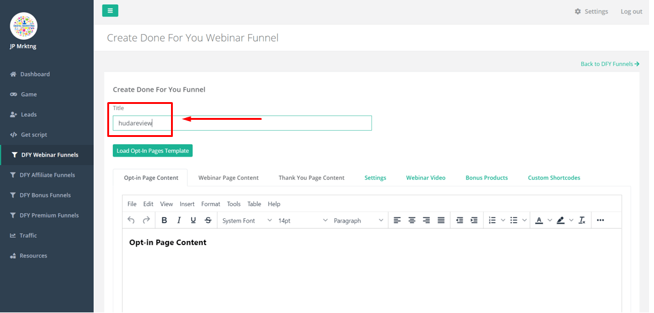Screen dimensions: 654x313
Task: Open DFY Affiliate Funnels in sidebar
Action: [x=47, y=175]
